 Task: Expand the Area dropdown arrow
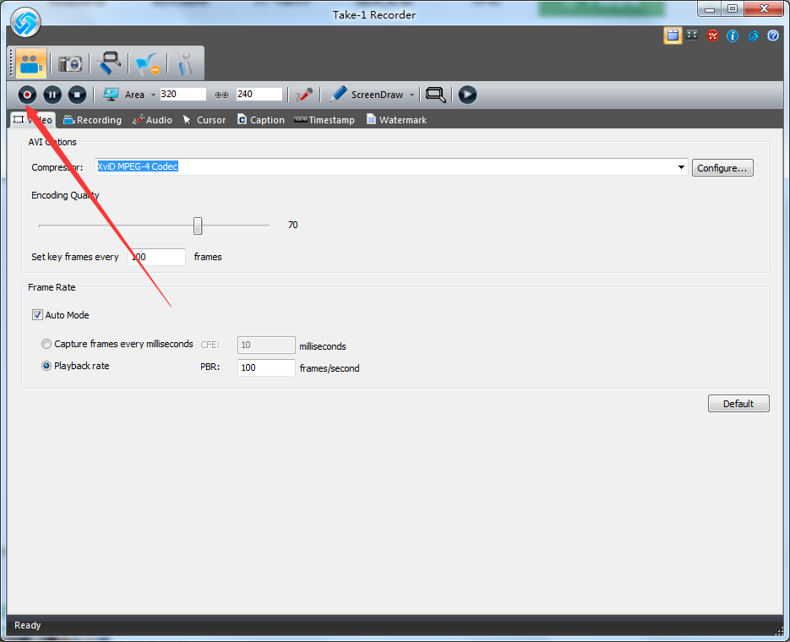pos(153,95)
